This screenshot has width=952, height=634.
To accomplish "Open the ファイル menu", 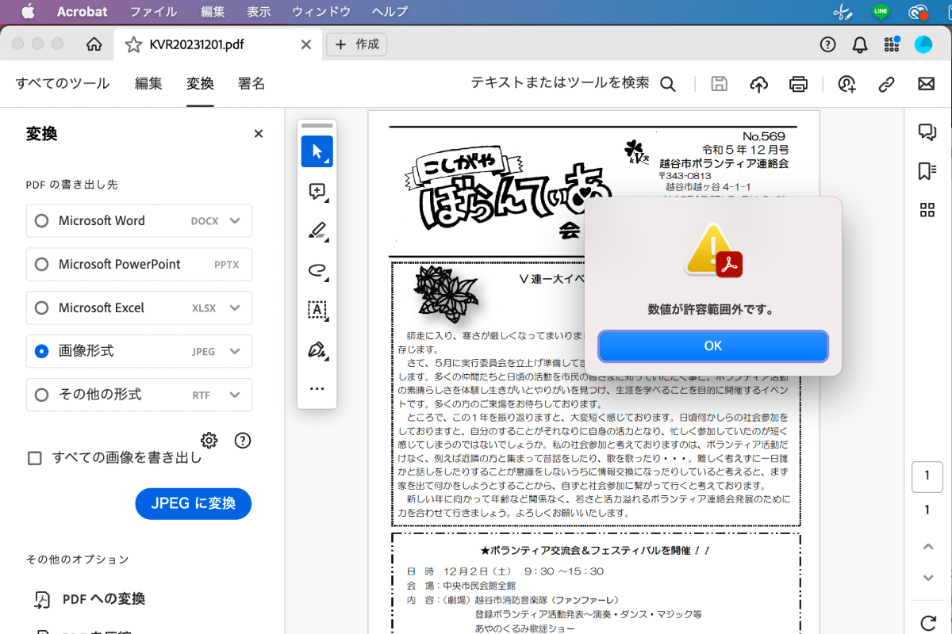I will [154, 12].
